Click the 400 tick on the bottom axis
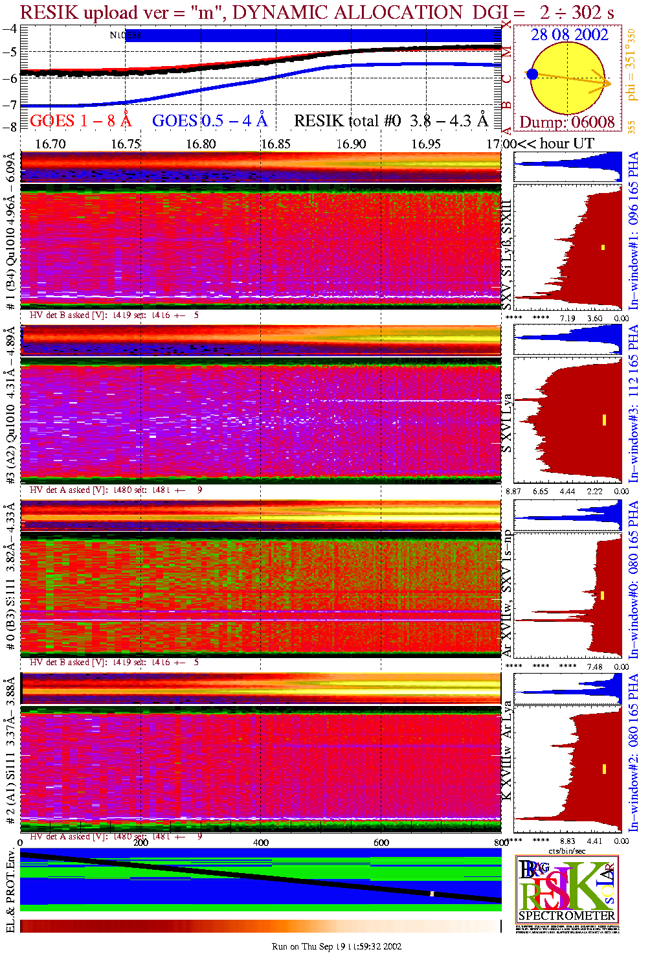 (261, 843)
